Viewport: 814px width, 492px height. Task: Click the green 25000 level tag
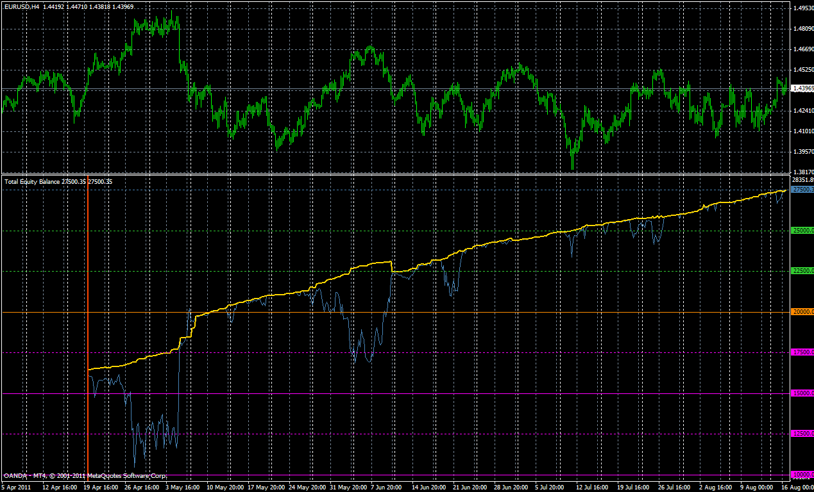pos(803,231)
